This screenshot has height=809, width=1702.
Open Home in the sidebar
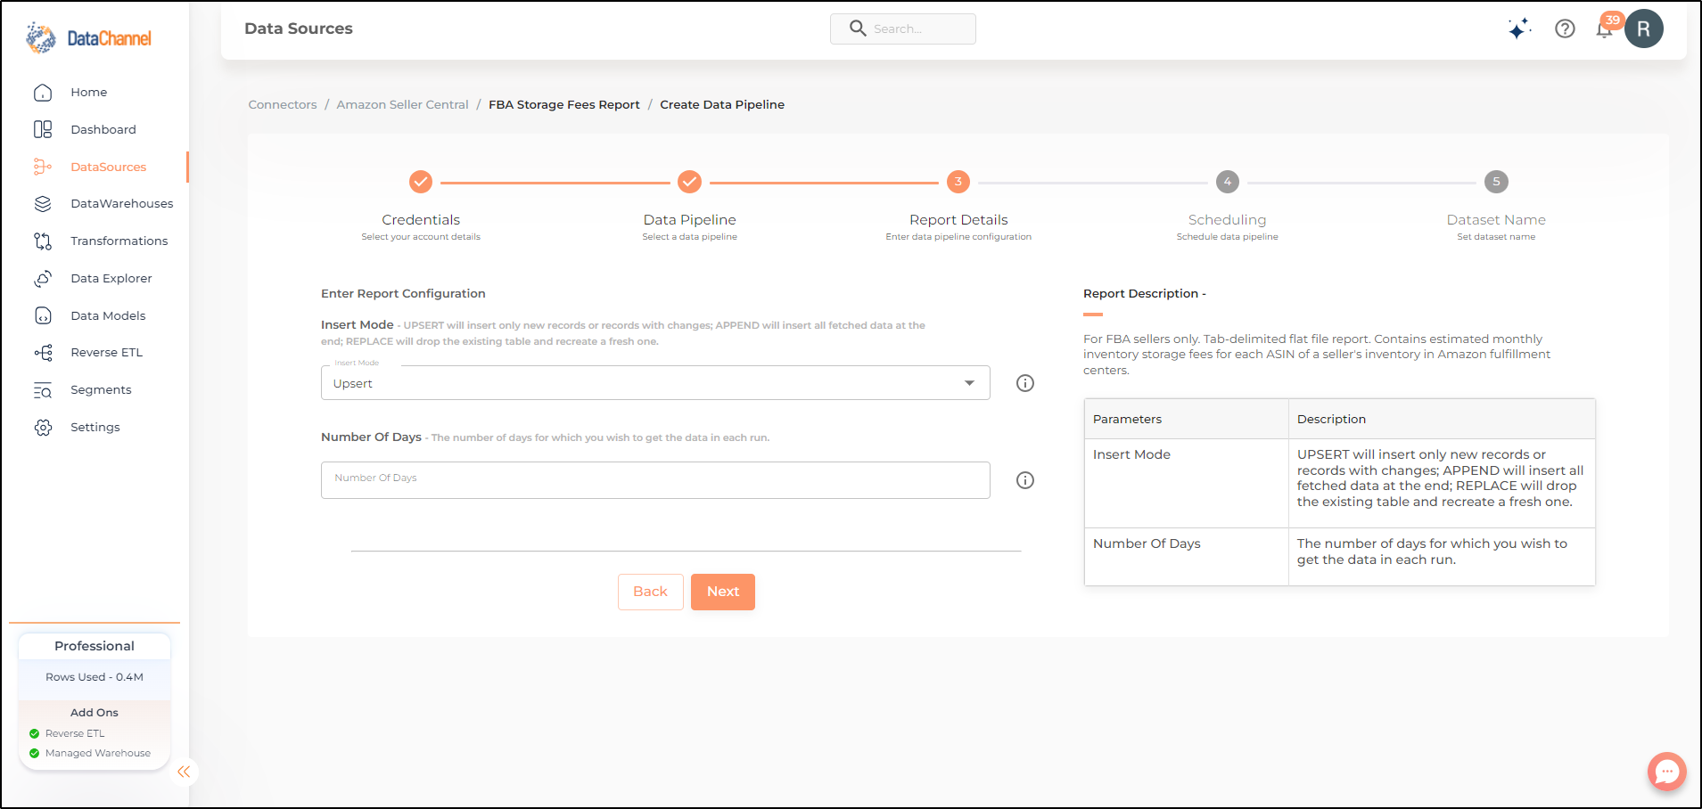click(x=89, y=93)
